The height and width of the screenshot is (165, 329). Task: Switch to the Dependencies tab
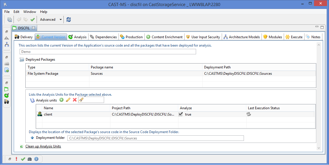coord(103,37)
